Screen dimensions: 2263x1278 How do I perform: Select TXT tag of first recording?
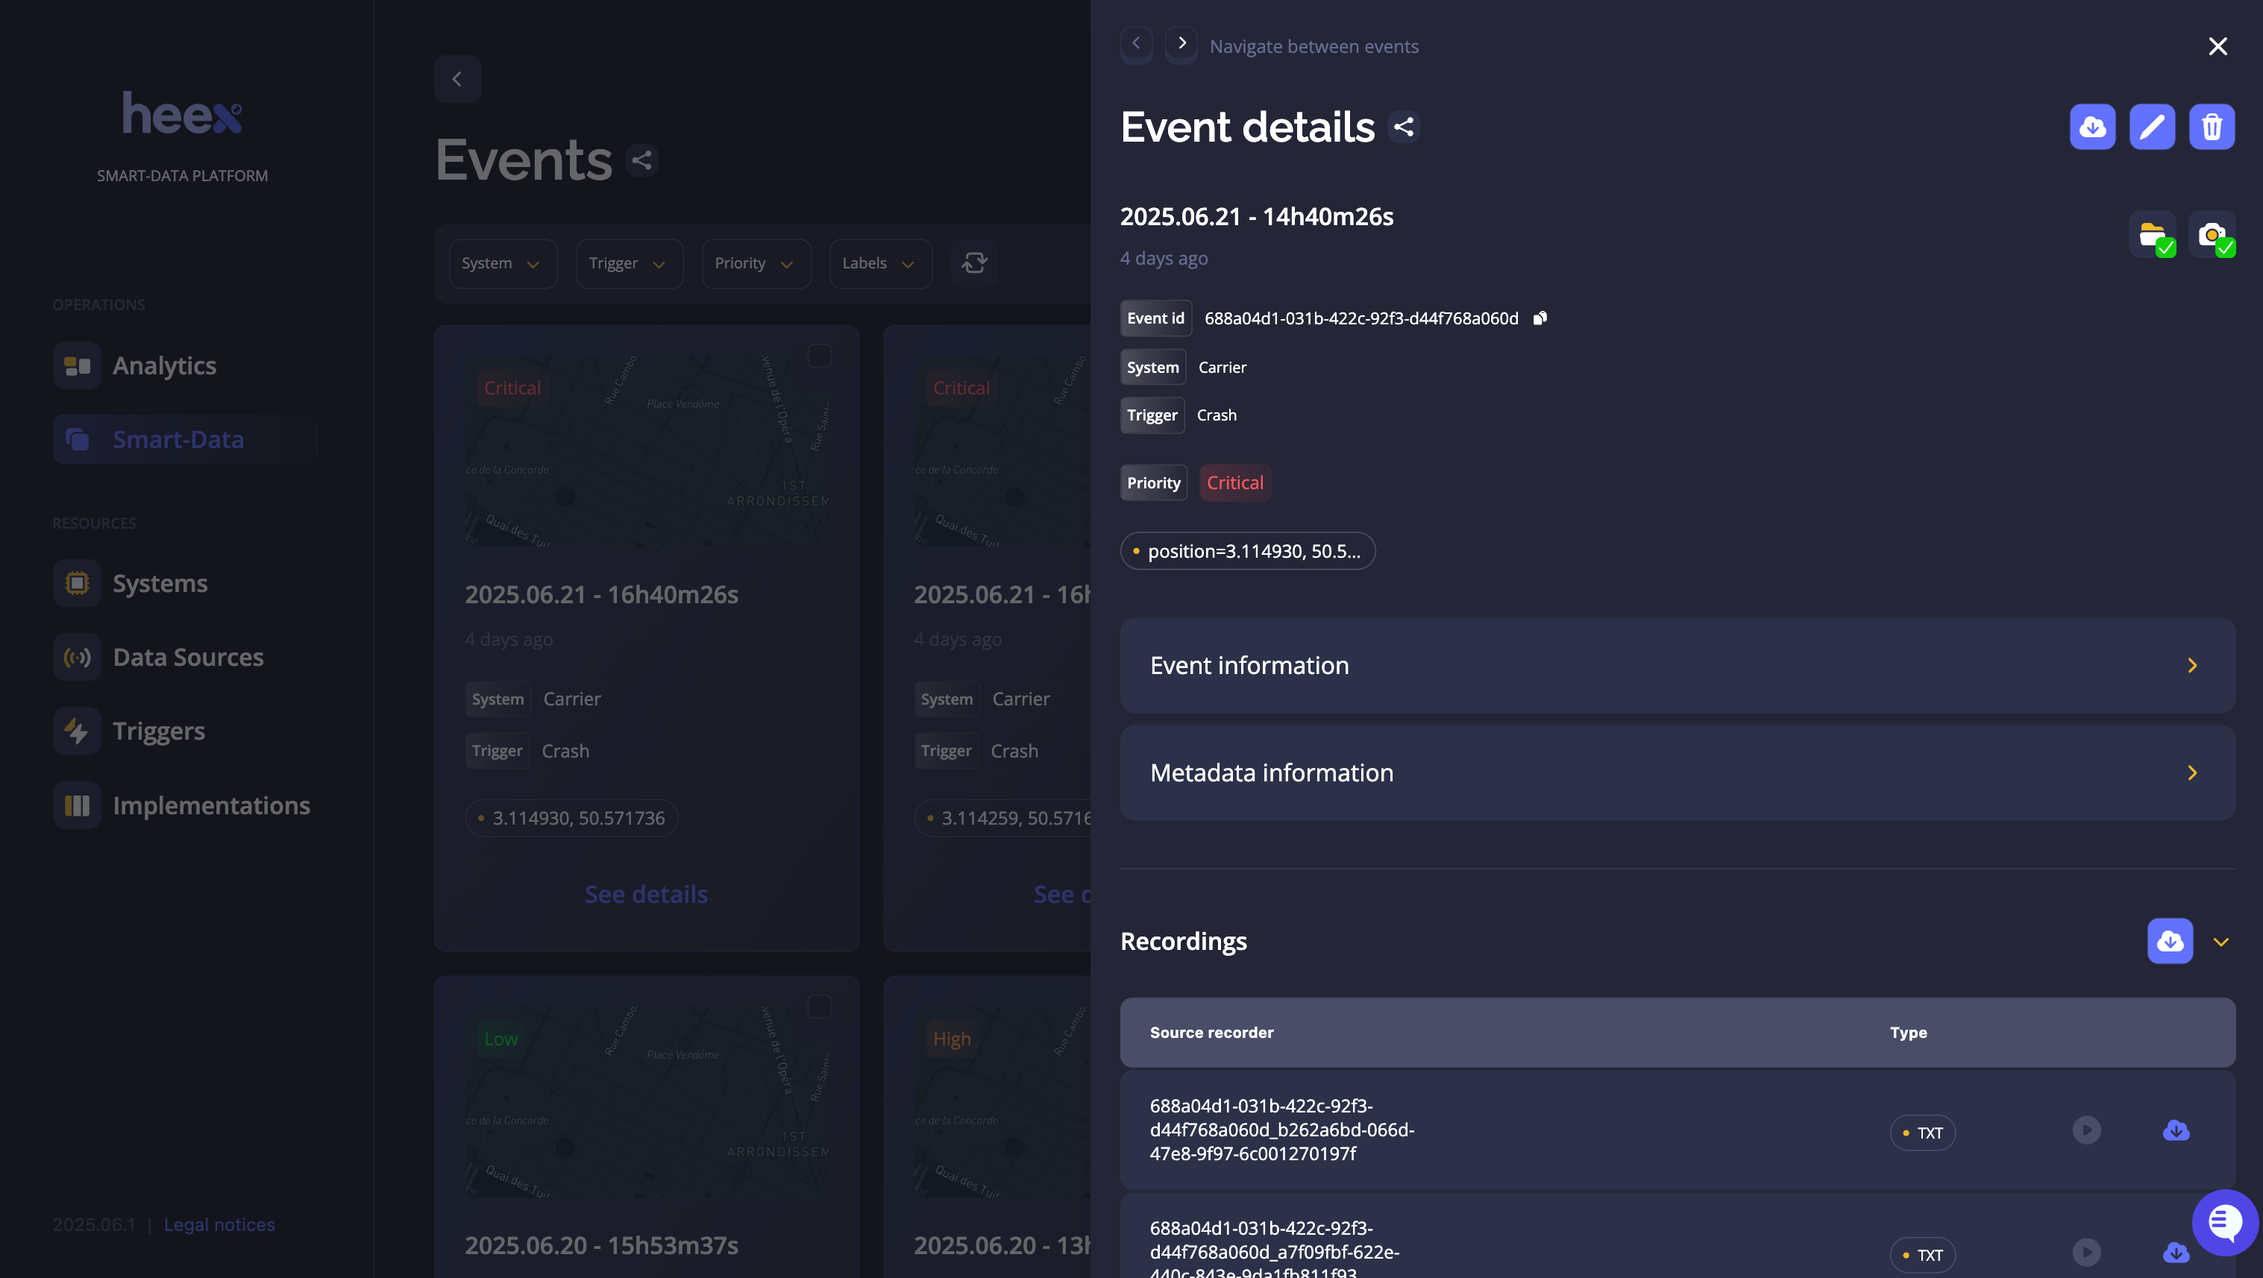tap(1922, 1132)
